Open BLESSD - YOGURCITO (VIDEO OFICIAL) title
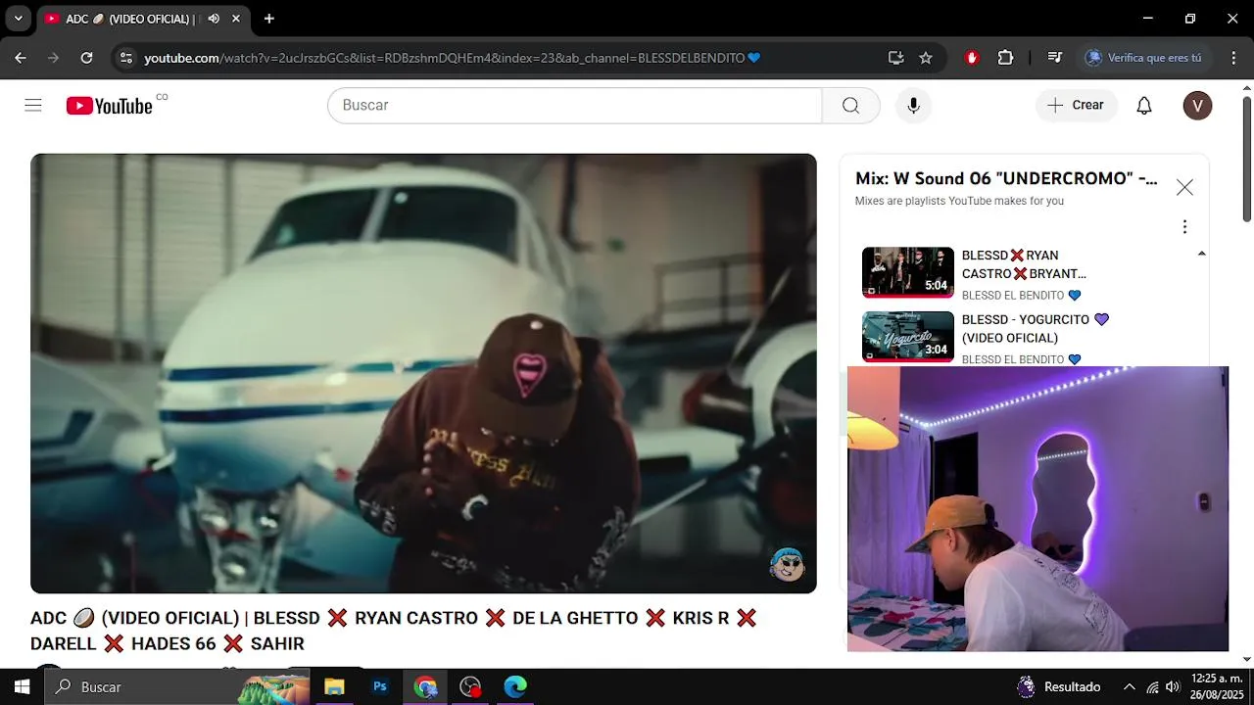This screenshot has height=705, width=1254. [x=1036, y=329]
